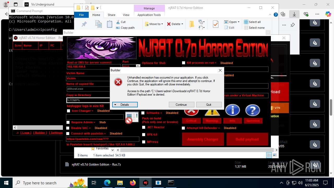
Task: Expand the Favorites tree dropdown arrow
Action: pyautogui.click(x=112, y=150)
